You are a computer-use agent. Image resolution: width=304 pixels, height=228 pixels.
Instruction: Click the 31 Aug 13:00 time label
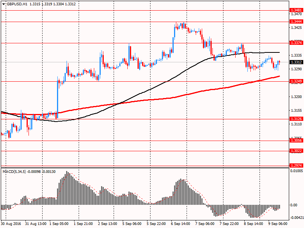coord(36,224)
